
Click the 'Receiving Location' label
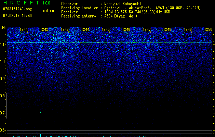(x=80, y=8)
